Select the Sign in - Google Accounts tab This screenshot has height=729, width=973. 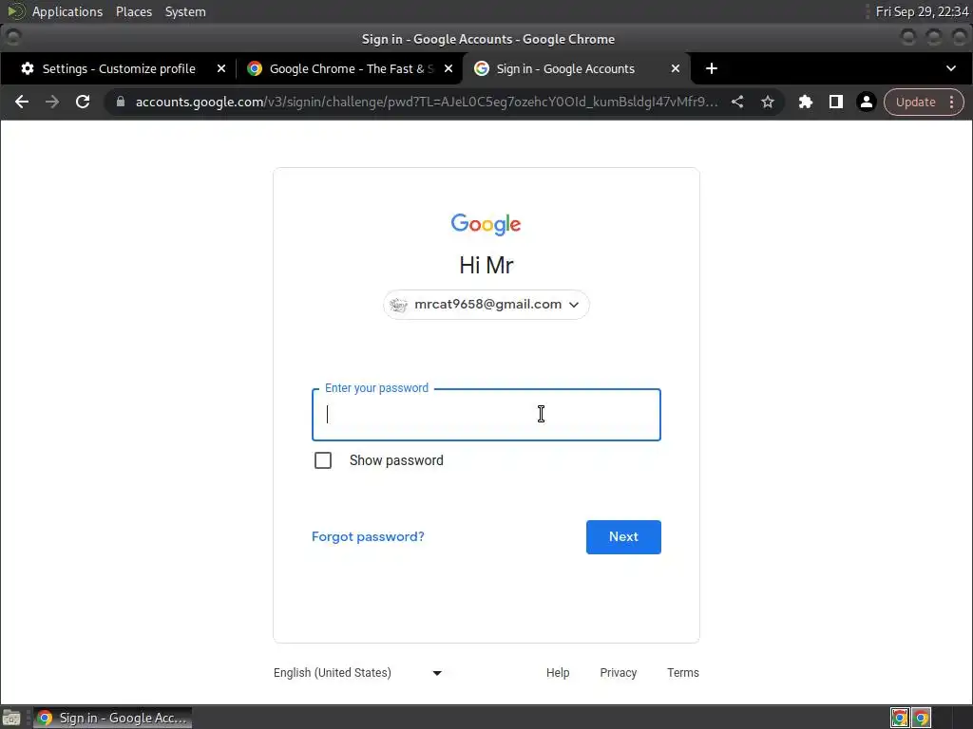click(x=577, y=68)
